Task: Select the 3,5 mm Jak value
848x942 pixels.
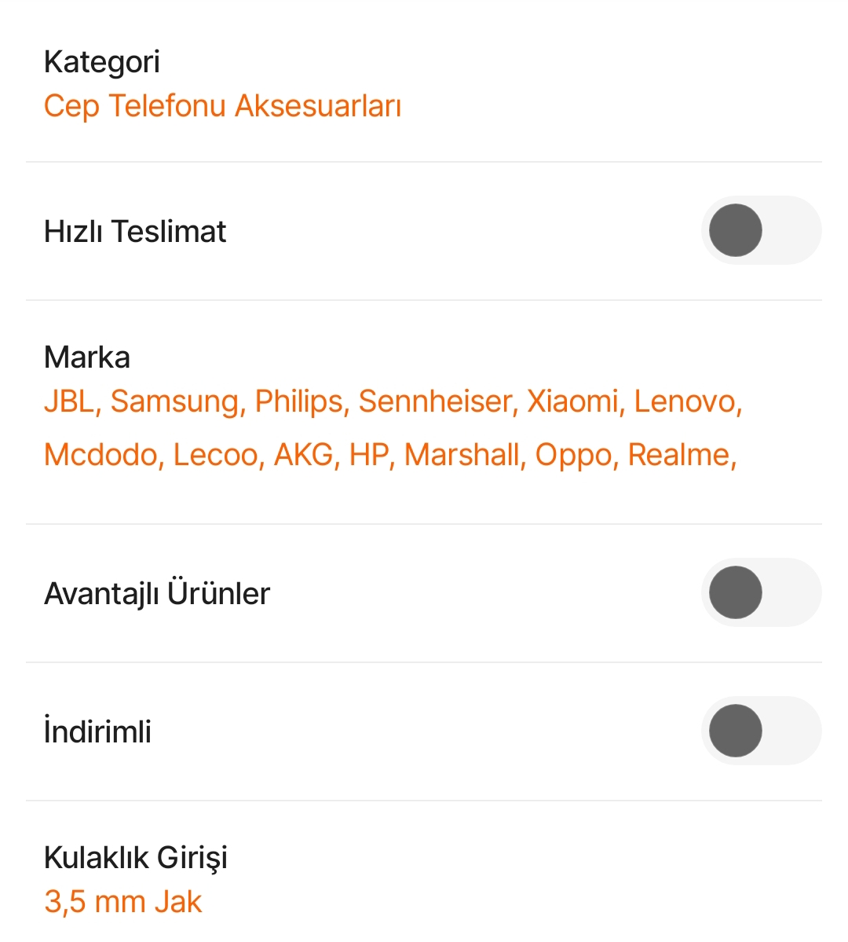Action: coord(123,901)
